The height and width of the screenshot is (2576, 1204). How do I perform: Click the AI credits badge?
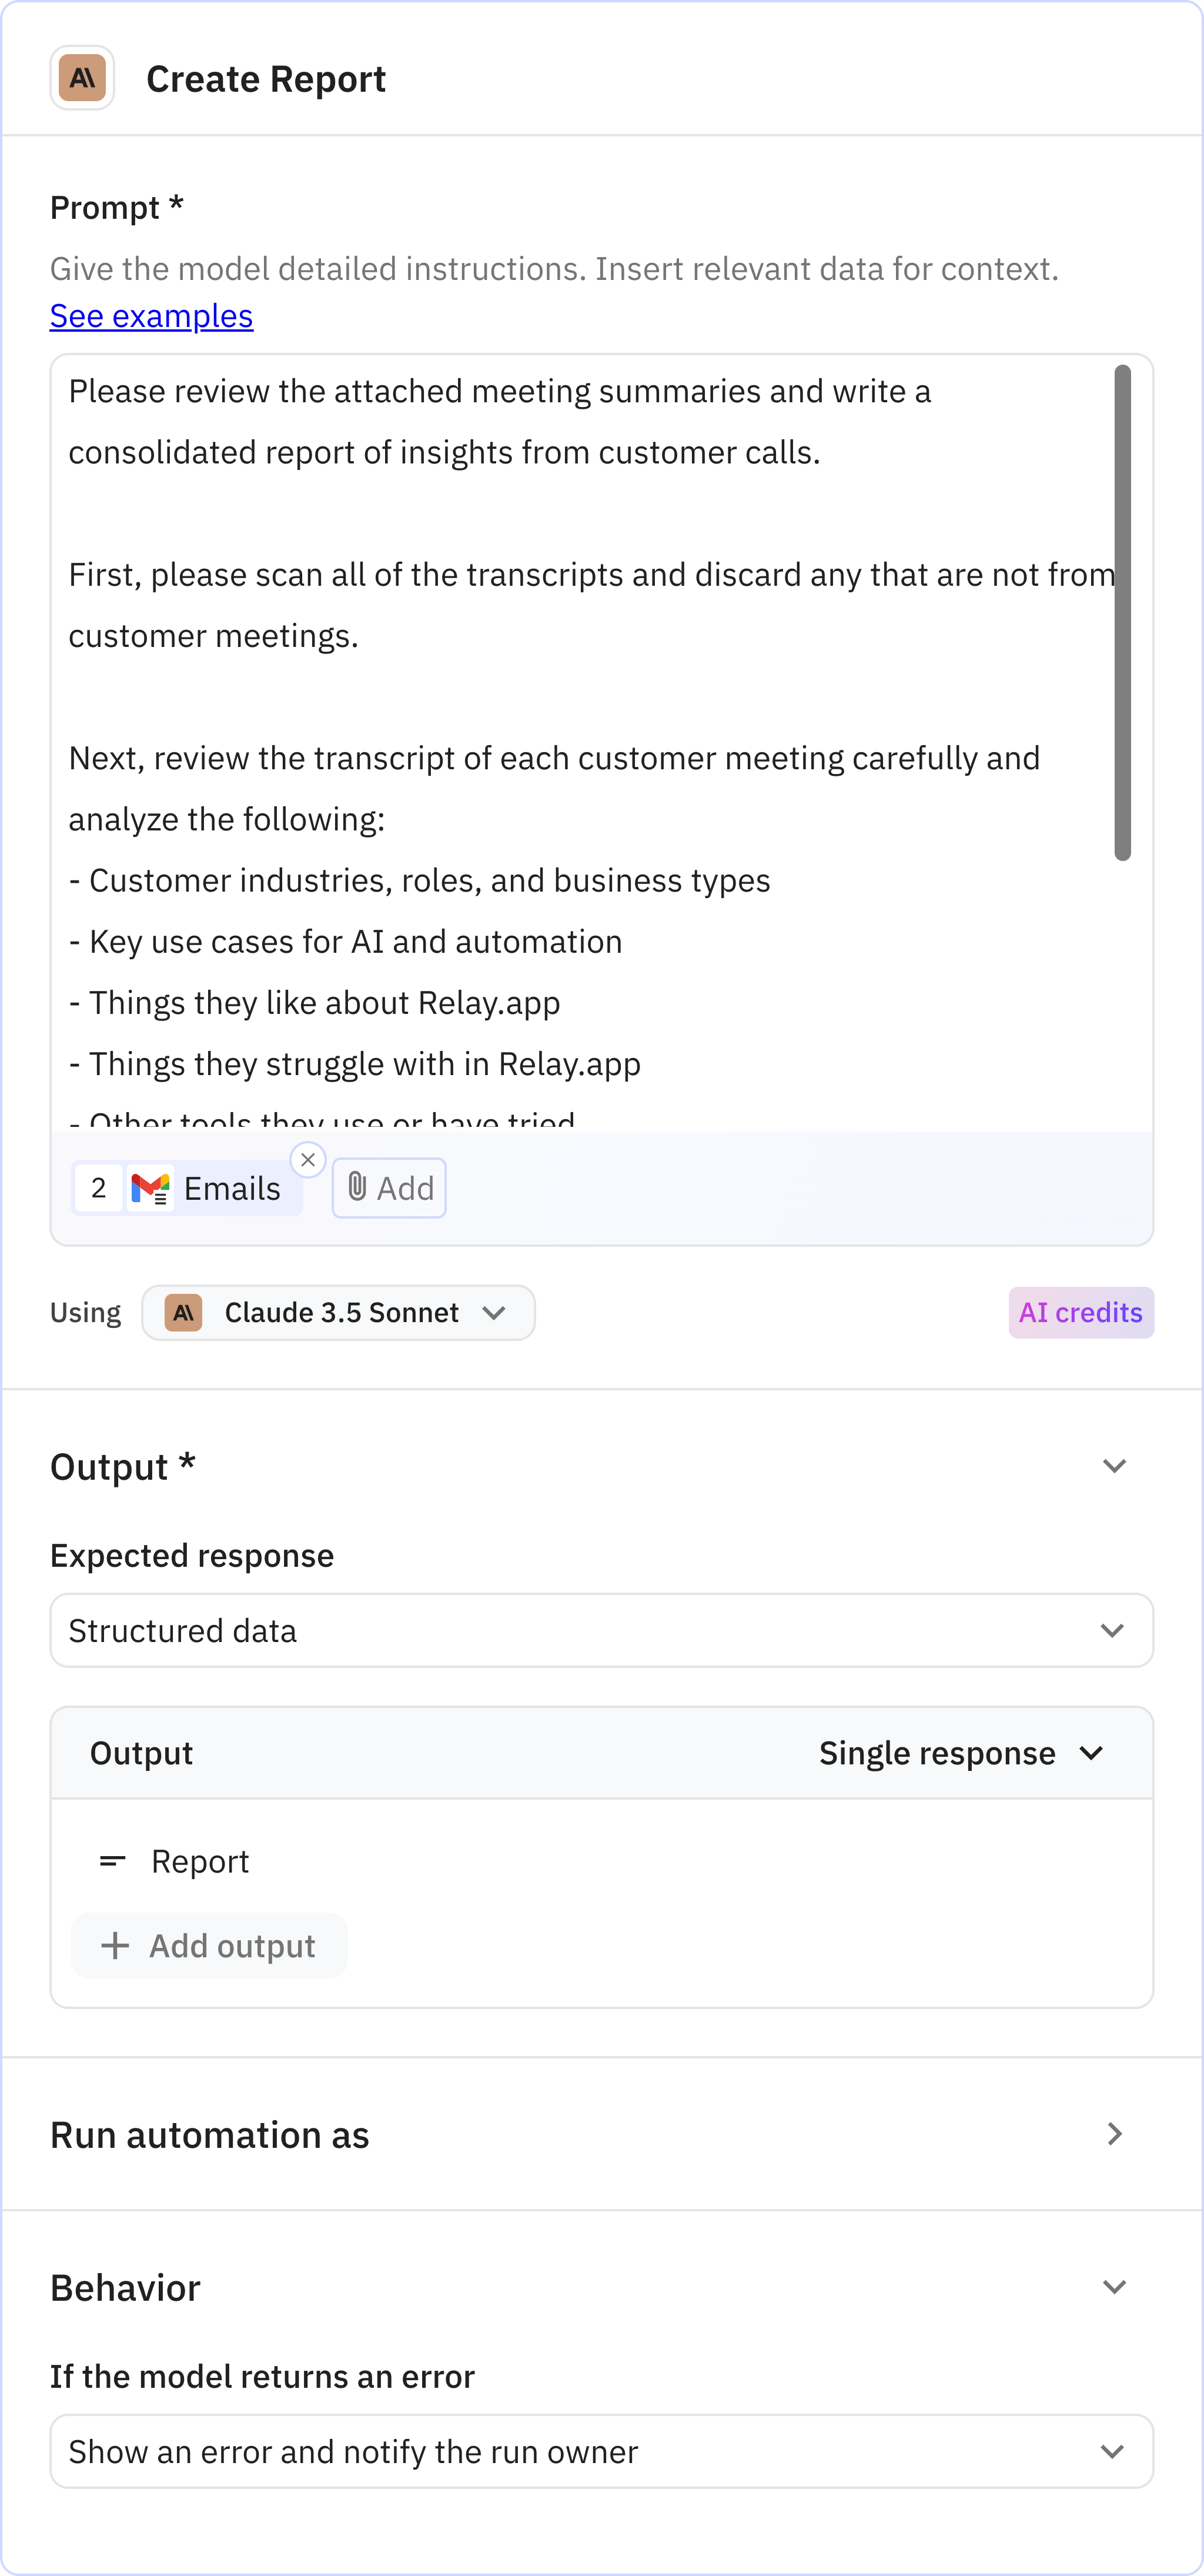[1080, 1312]
